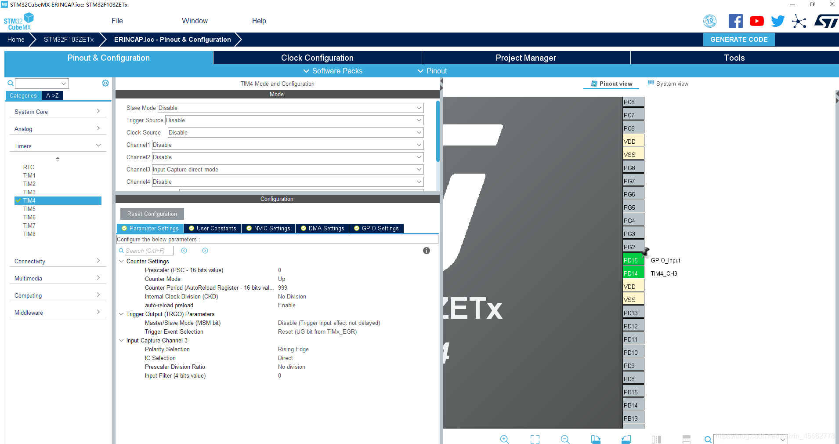
Task: Go to previous parameter search result
Action: point(184,251)
